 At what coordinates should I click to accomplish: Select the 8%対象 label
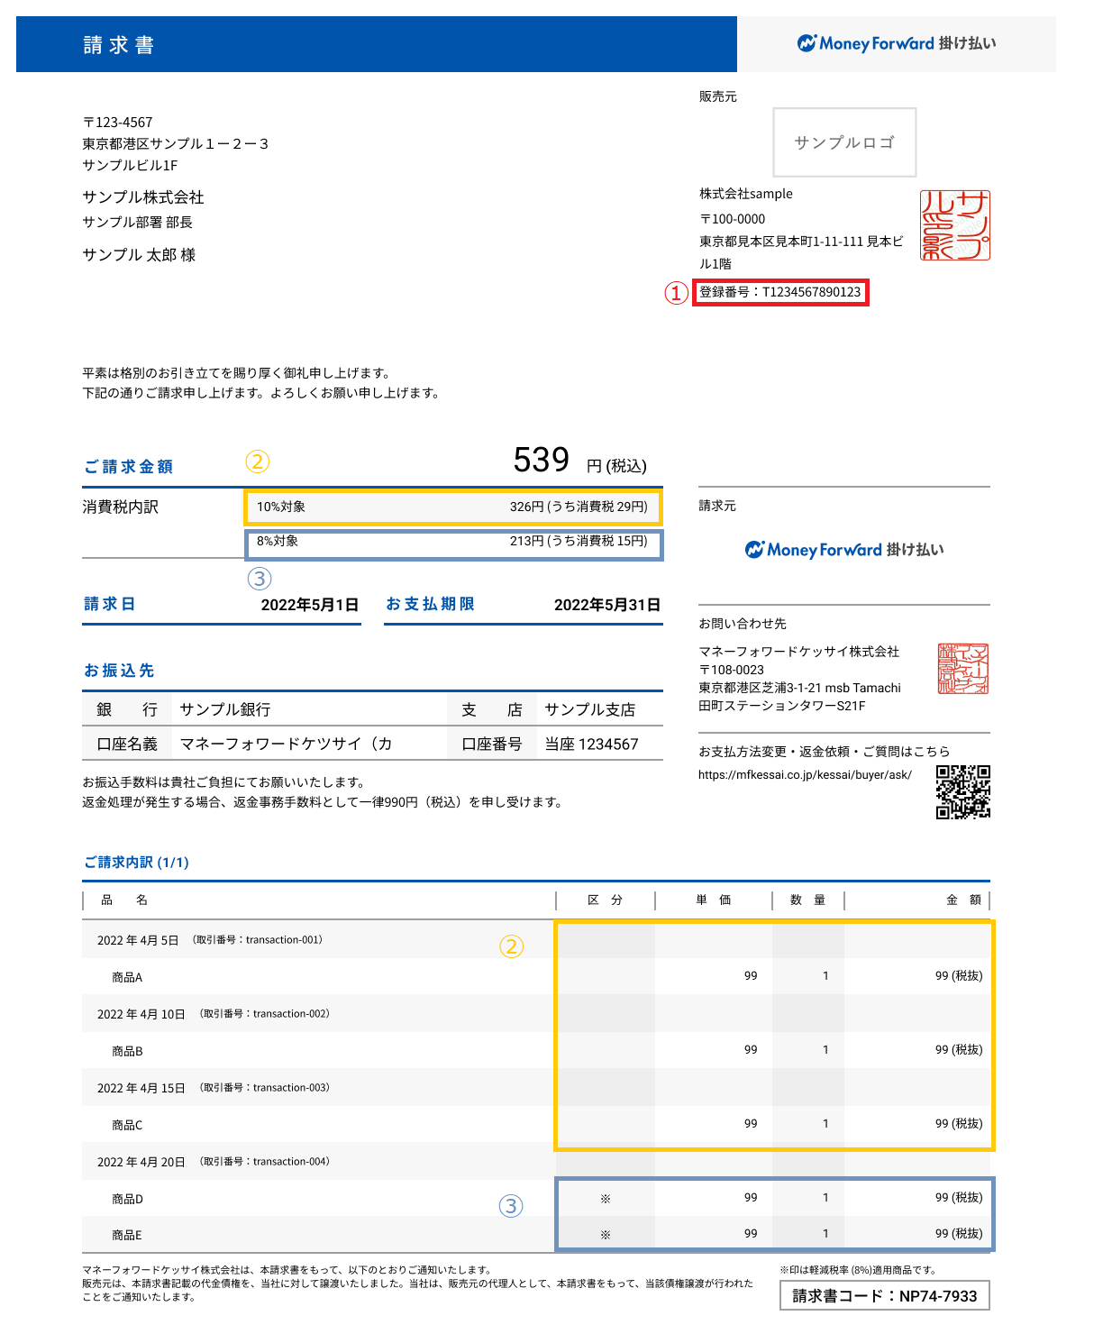[278, 541]
